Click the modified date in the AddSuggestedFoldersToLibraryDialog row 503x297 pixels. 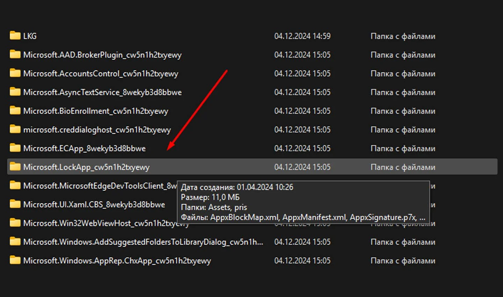point(302,242)
